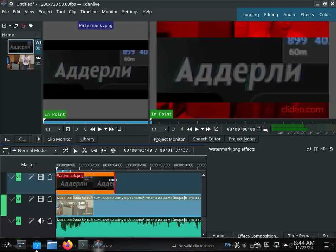The image size is (336, 252).
Task: Collapse track V1 chevron
Action: 11,199
